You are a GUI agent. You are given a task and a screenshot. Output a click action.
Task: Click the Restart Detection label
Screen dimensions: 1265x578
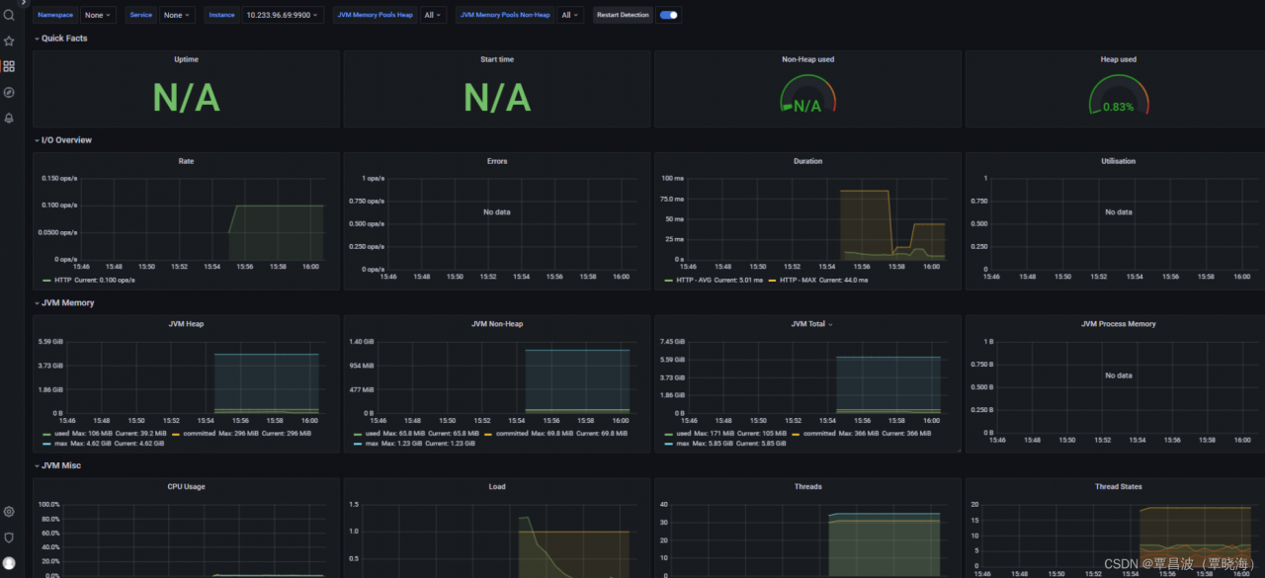pyautogui.click(x=623, y=15)
